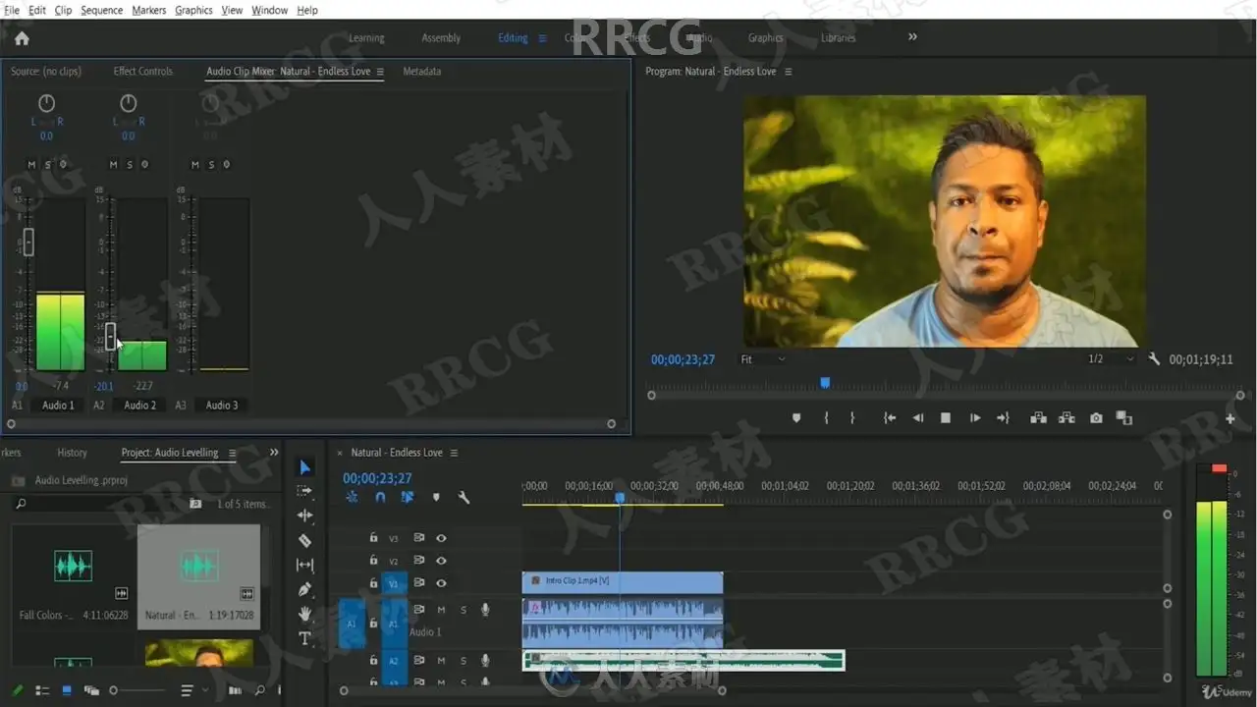Select the Hand tool
Screen dimensions: 1257x707
(304, 614)
